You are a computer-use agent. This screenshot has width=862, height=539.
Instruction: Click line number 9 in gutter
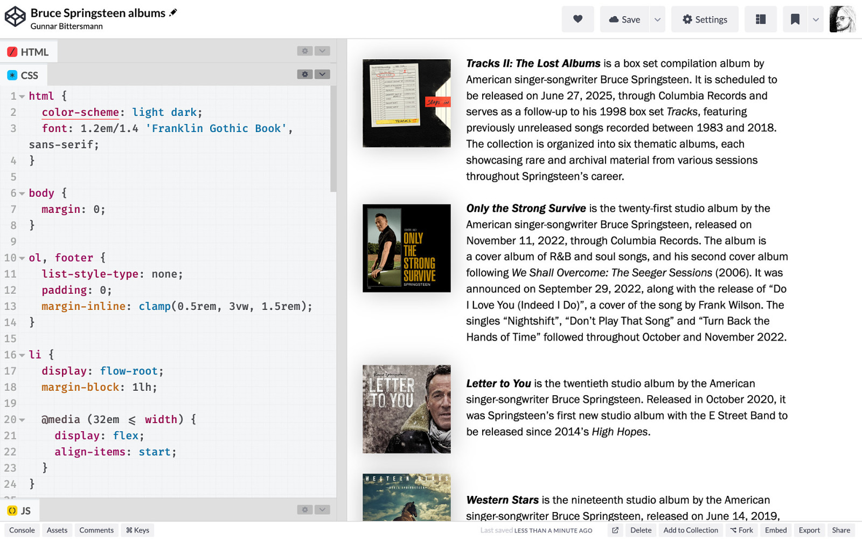pyautogui.click(x=13, y=241)
